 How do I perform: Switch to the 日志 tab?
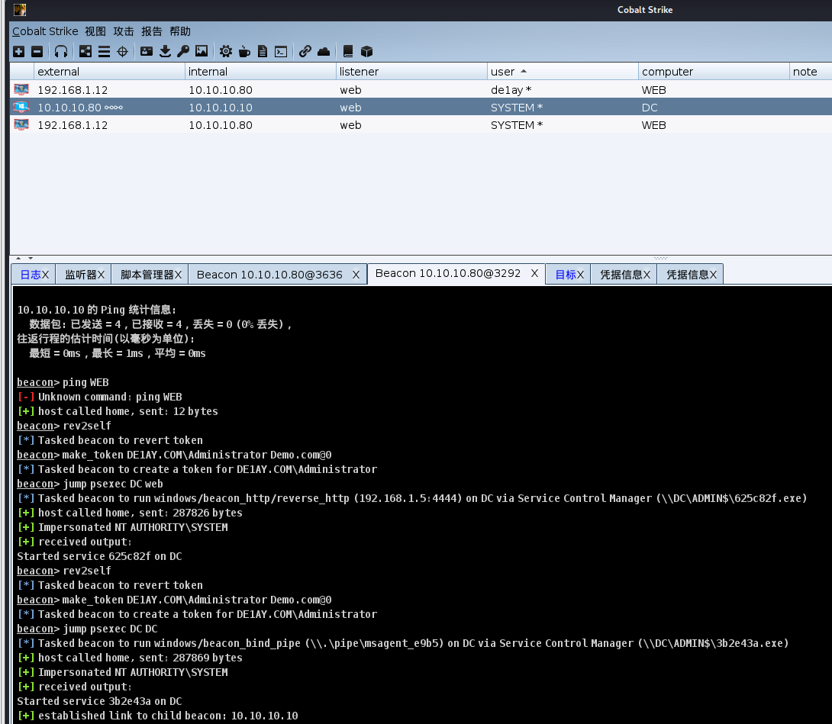[31, 275]
